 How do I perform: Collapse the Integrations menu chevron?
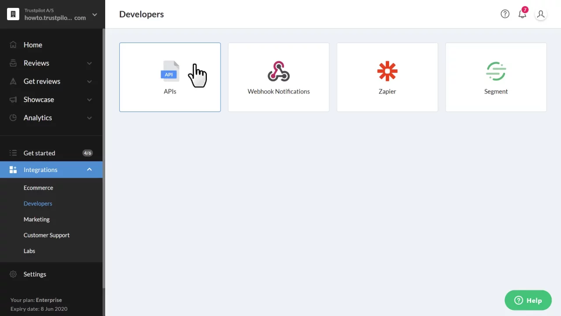tap(89, 170)
